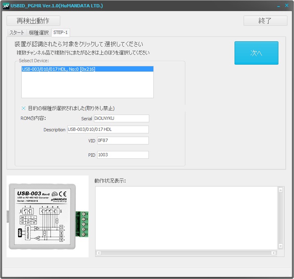Click the status log scroll-up arrow
294x279 pixels.
(x=280, y=190)
